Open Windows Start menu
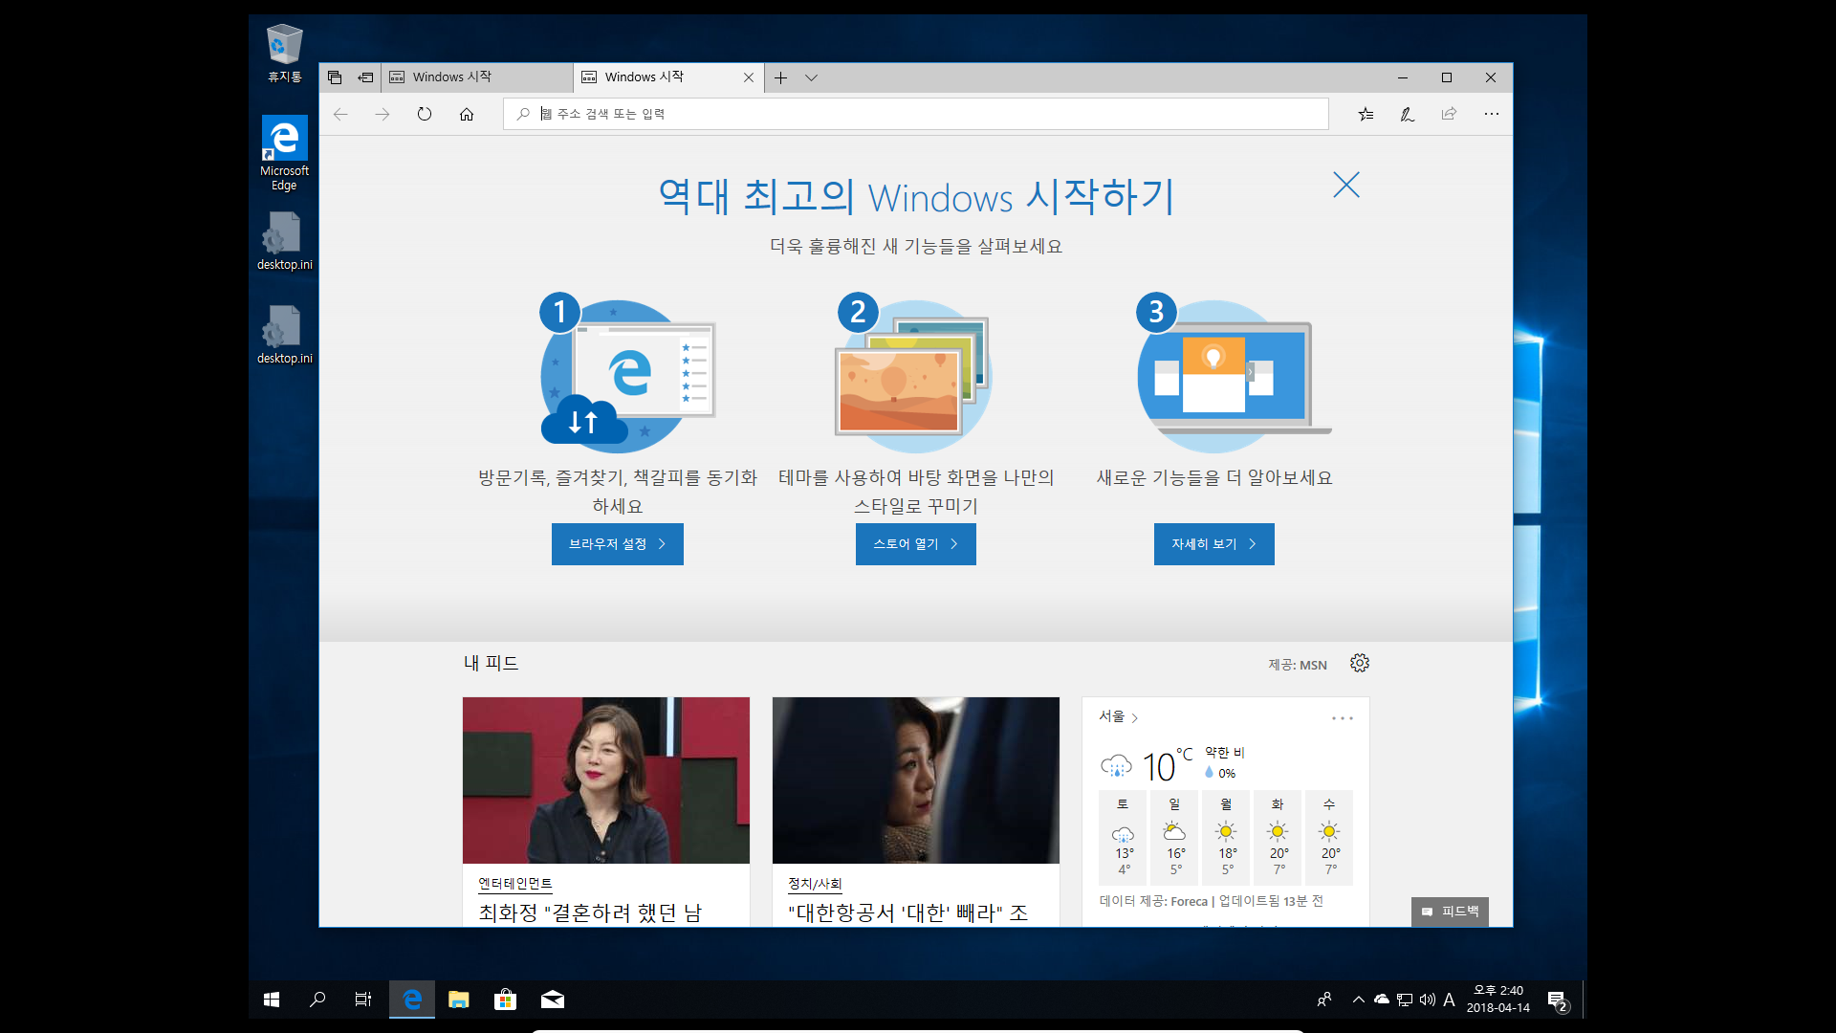1836x1033 pixels. coord(272,1000)
